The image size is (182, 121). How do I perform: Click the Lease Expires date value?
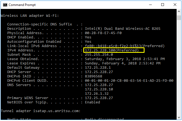(122, 63)
